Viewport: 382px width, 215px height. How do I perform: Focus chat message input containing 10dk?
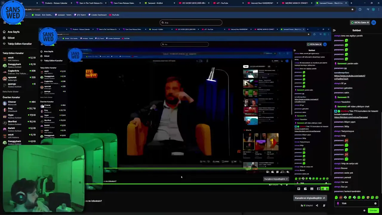(357, 203)
